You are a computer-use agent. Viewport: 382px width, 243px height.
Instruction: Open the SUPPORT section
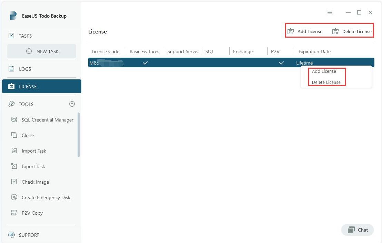pos(29,235)
